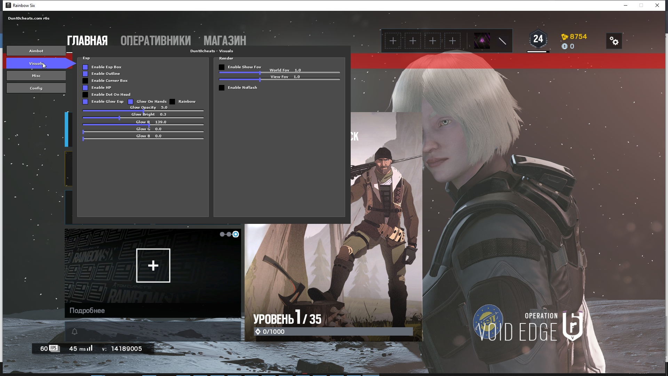668x376 pixels.
Task: Adjust the Glow Opacity slider
Action: [143, 111]
